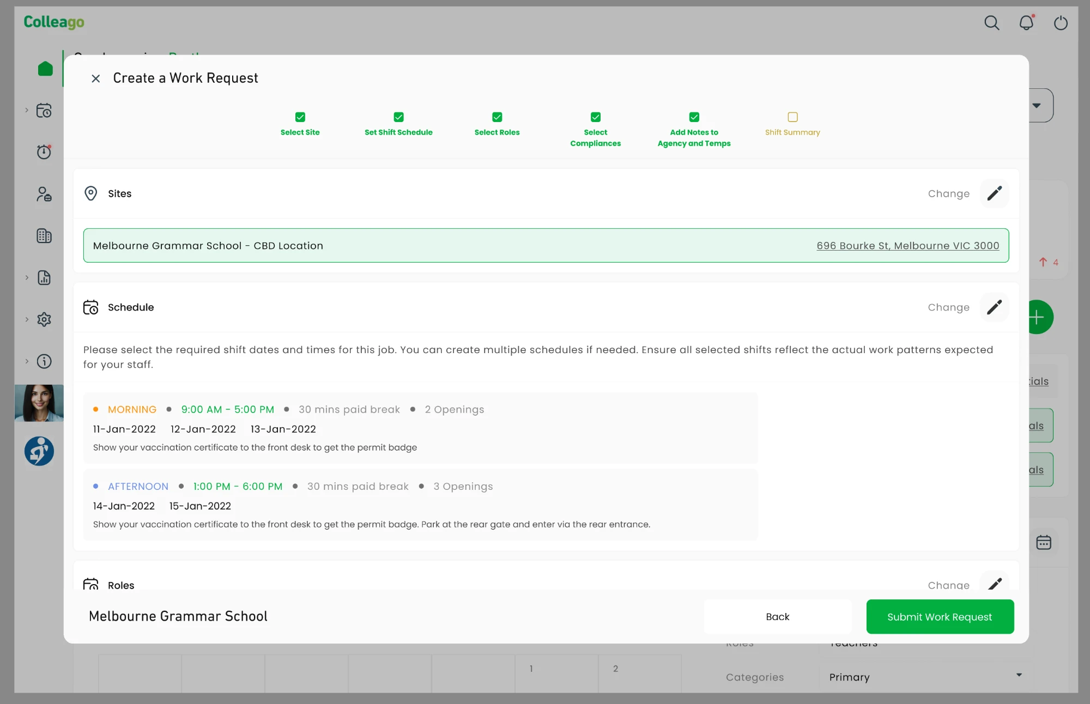Open the calendar schedule sidebar icon
Screen dimensions: 1090x704
pos(44,111)
